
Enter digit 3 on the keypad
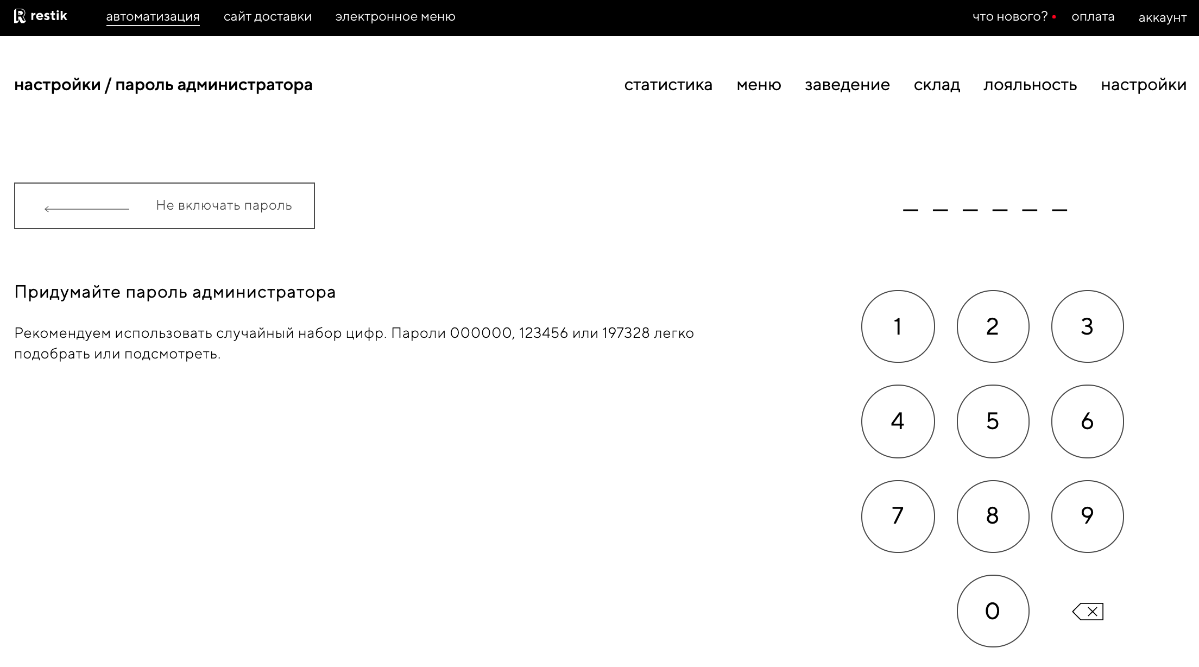[x=1087, y=326]
